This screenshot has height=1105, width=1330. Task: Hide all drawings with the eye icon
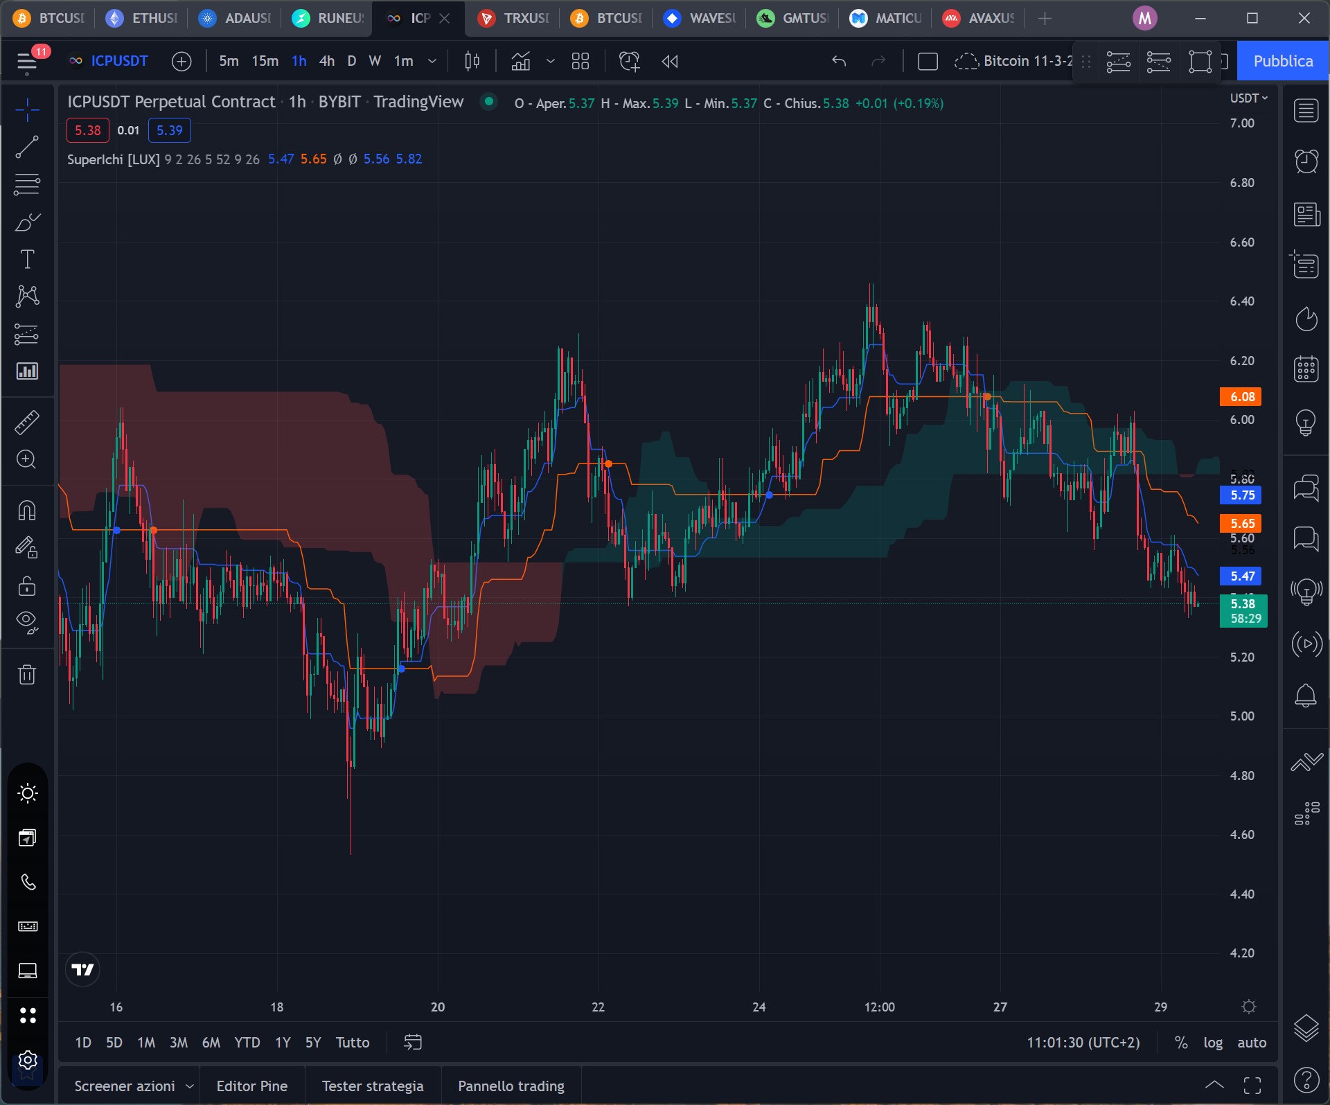pyautogui.click(x=27, y=623)
